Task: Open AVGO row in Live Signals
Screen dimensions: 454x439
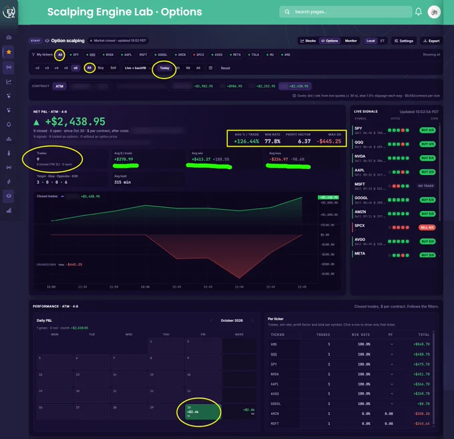Action: 395,241
